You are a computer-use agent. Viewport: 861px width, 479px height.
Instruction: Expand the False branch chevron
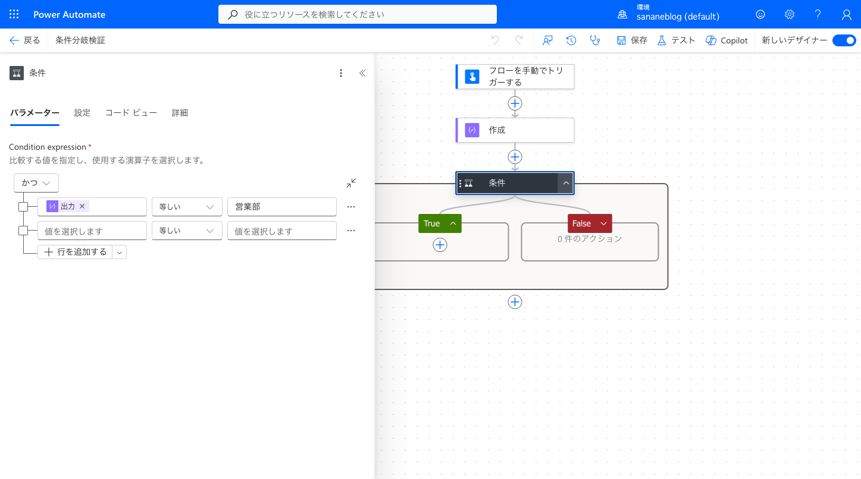604,223
